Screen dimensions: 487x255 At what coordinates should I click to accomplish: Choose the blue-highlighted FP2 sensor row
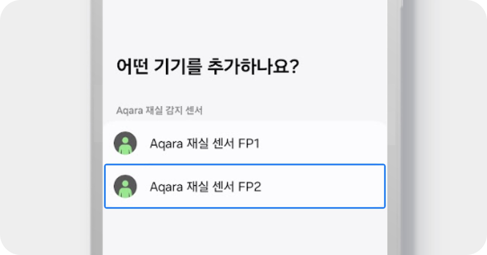pyautogui.click(x=313, y=186)
